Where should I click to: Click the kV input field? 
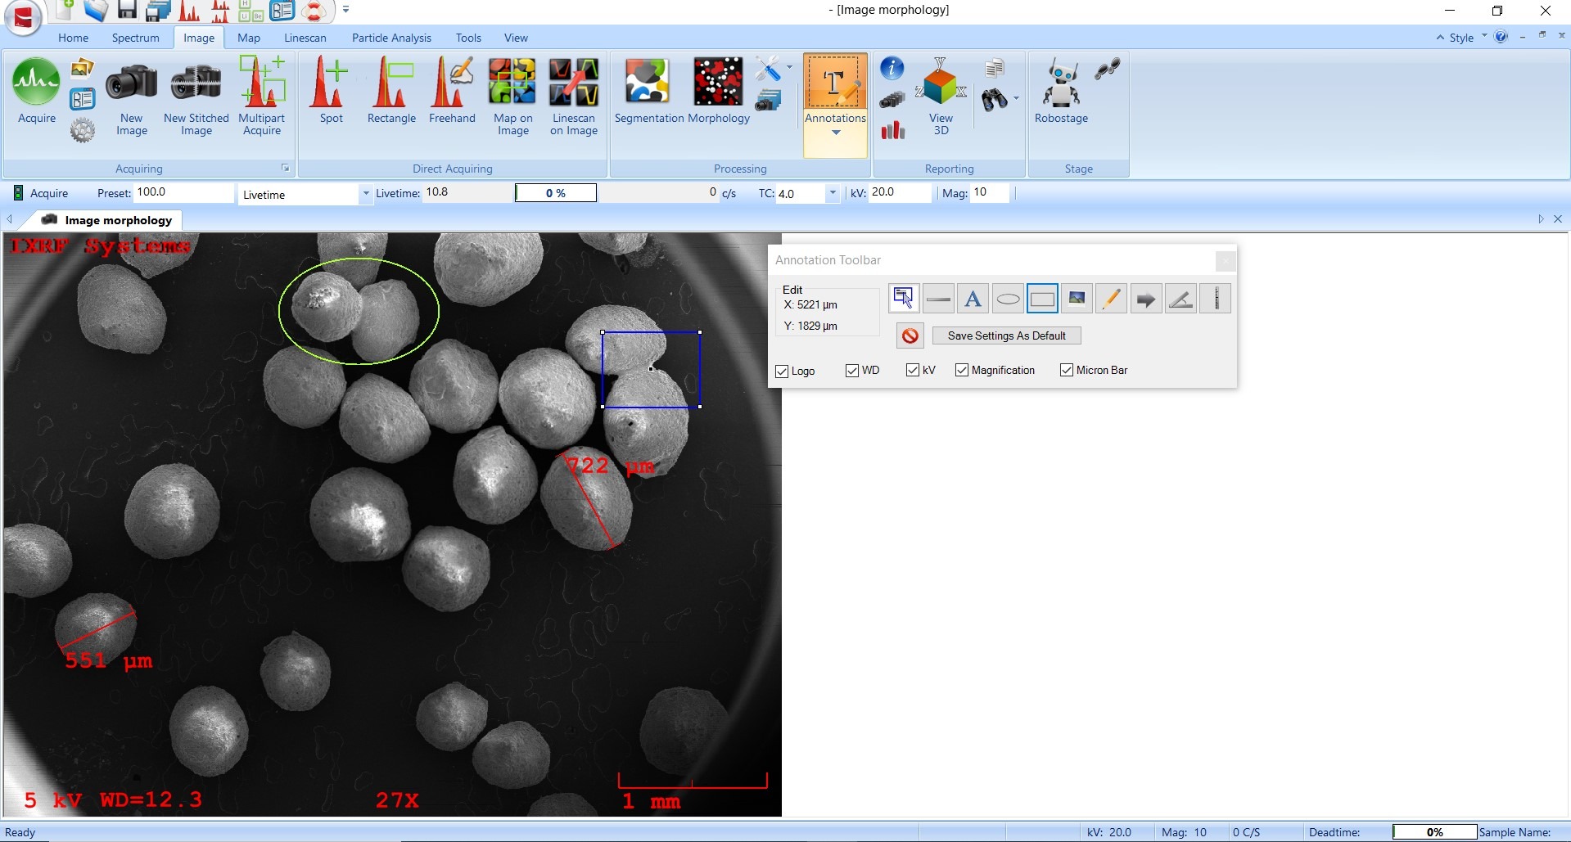point(900,193)
